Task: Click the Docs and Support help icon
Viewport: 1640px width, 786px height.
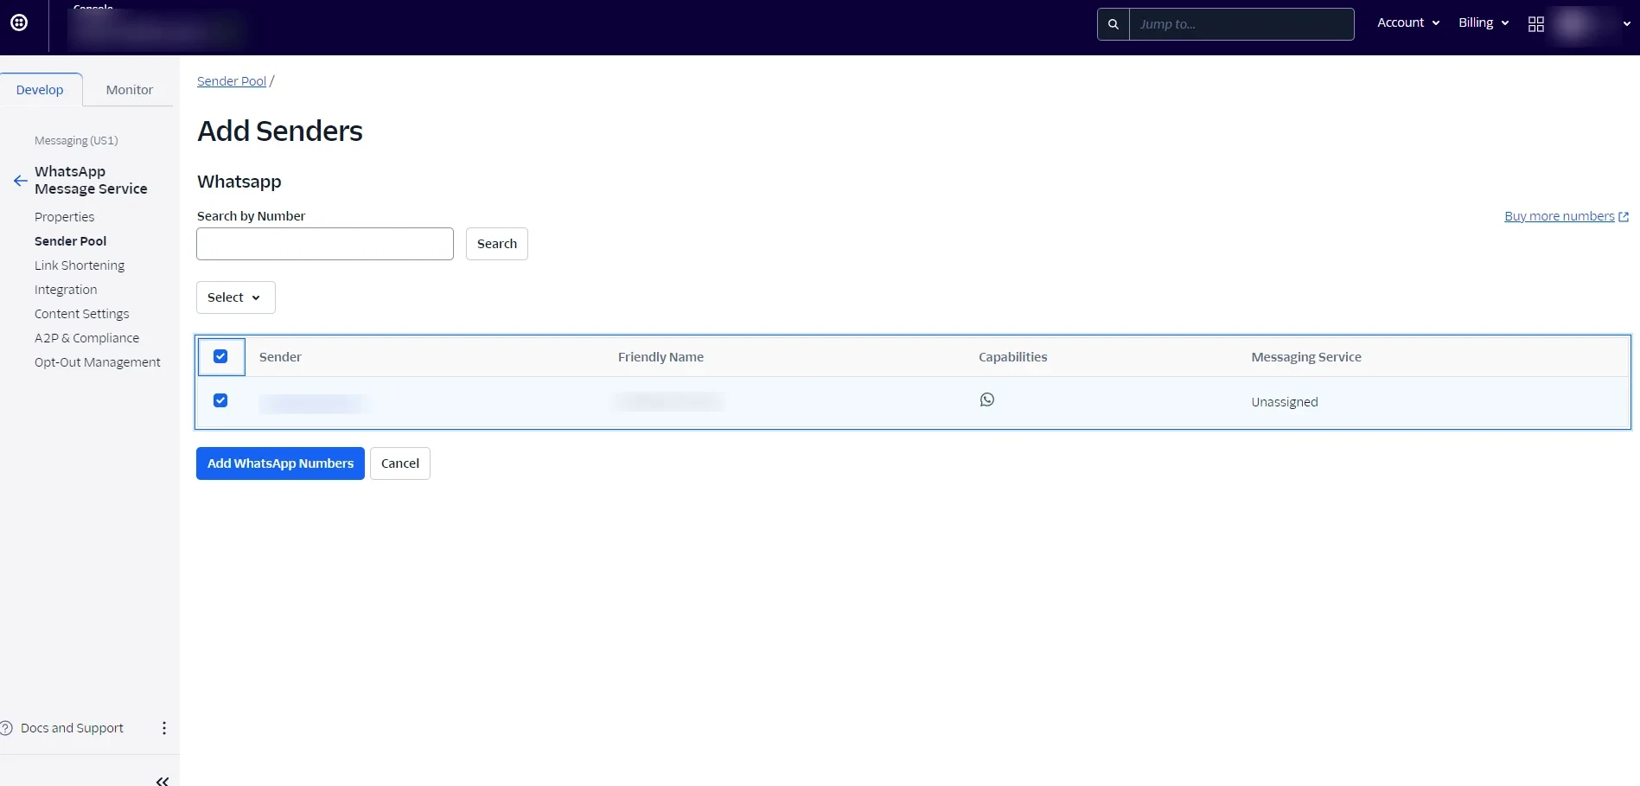Action: (7, 728)
